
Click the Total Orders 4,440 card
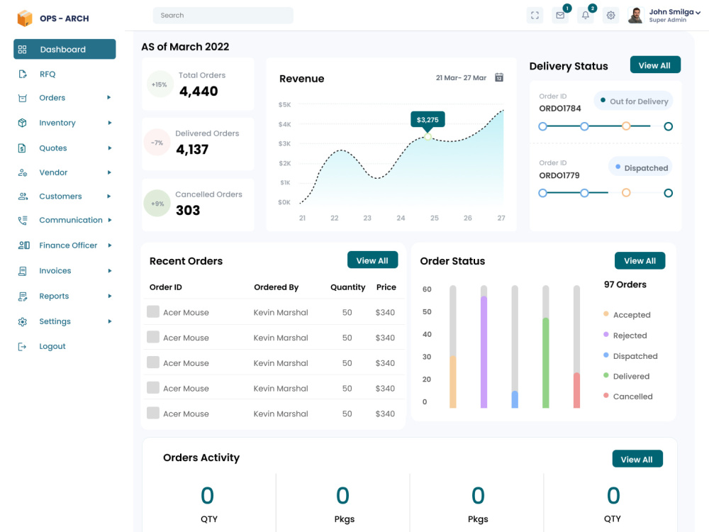click(x=198, y=84)
